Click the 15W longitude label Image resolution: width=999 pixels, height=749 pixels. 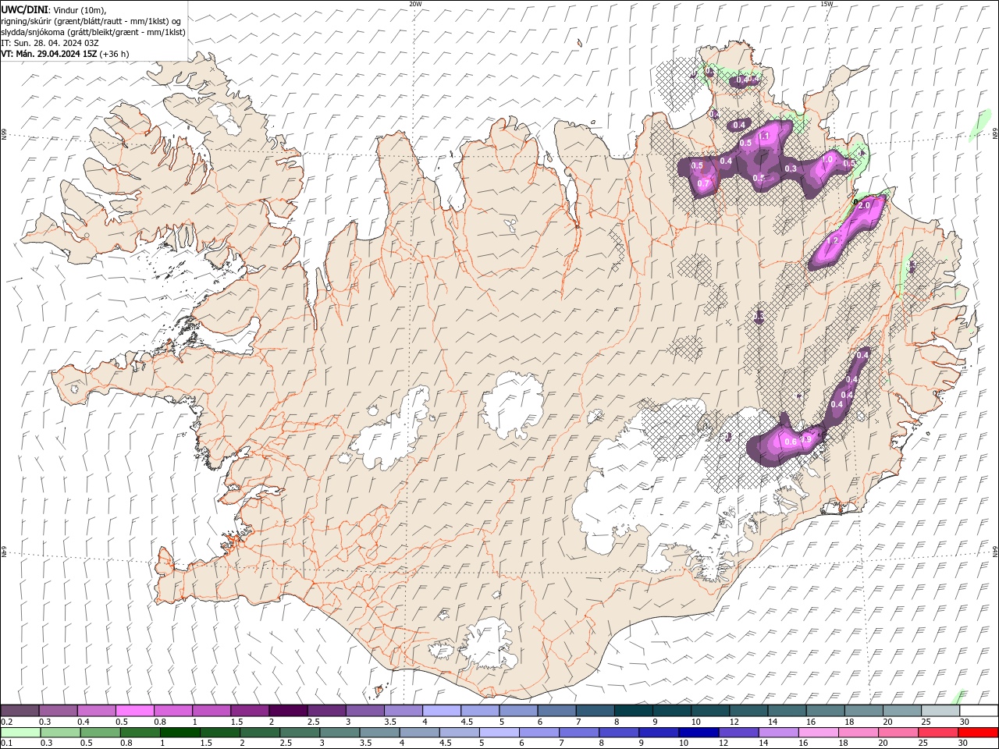[x=827, y=4]
